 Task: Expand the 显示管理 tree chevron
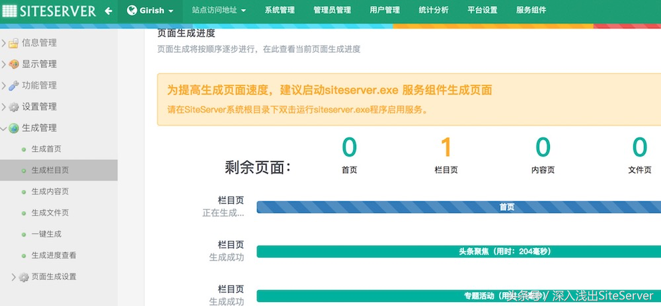coord(4,64)
